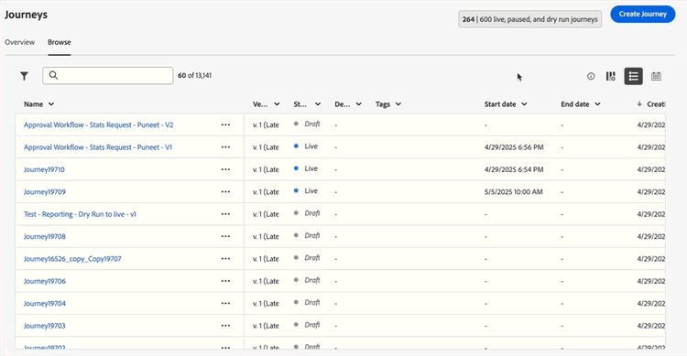This screenshot has height=356, width=687.
Task: Open more actions for Journey19710
Action: (x=225, y=169)
